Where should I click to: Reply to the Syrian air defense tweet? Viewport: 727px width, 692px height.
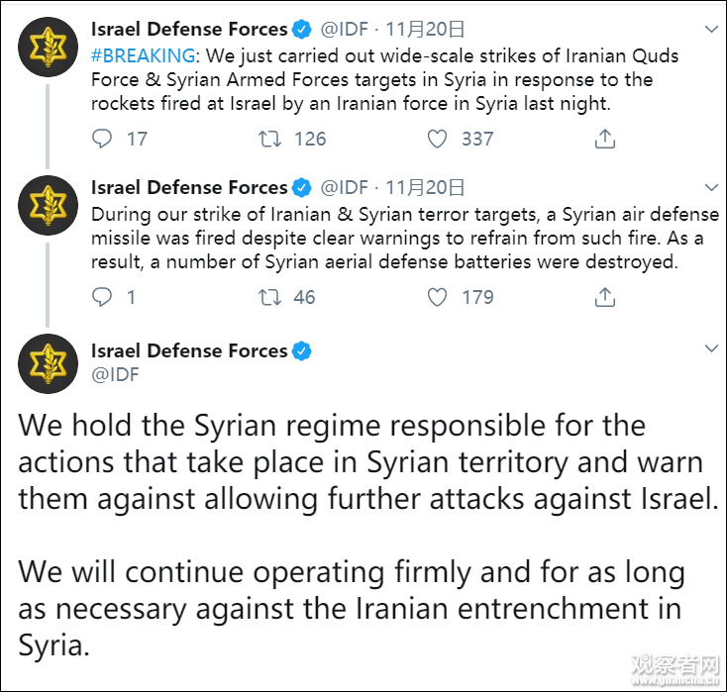102,297
